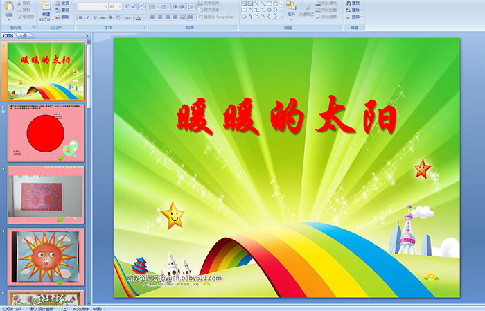
Task: Select the straight Line shape
Action: tap(256, 3)
